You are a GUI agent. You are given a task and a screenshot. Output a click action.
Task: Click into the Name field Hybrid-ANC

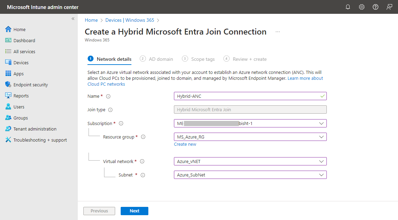tap(250, 96)
